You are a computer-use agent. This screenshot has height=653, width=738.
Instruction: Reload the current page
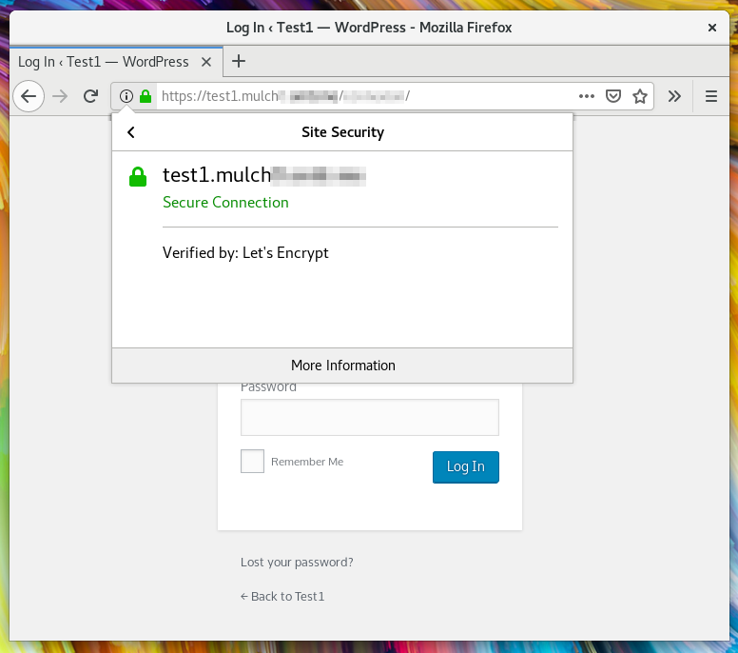pos(91,96)
